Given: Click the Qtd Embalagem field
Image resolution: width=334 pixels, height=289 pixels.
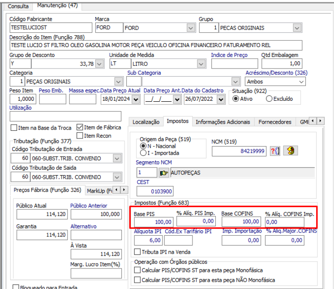Looking at the screenshot, I should point(282,64).
